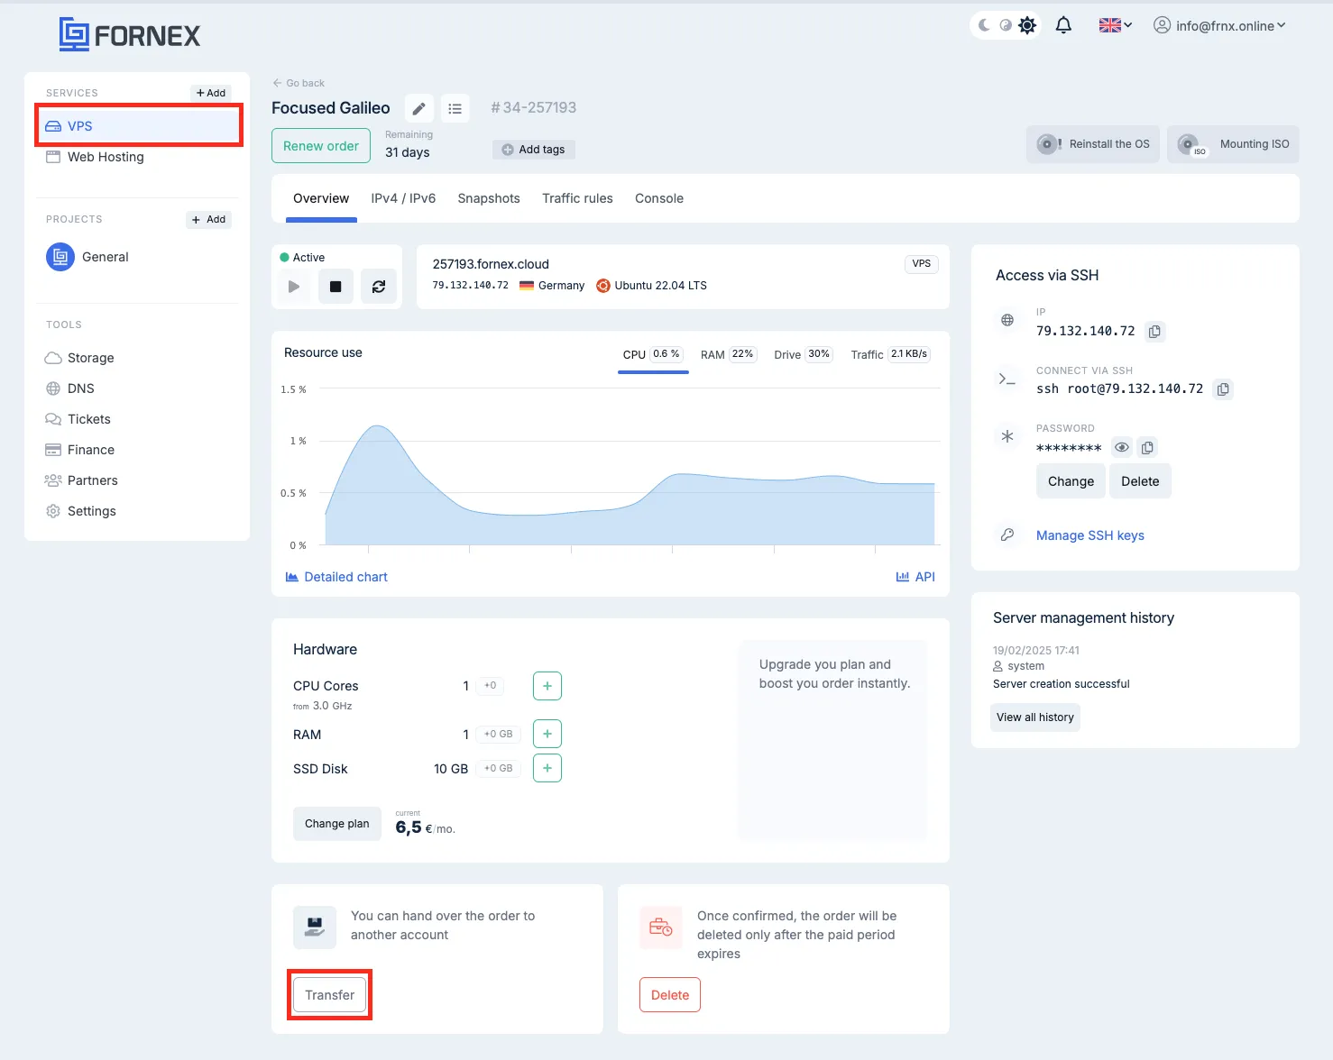Stop the server with the stop button

(336, 287)
